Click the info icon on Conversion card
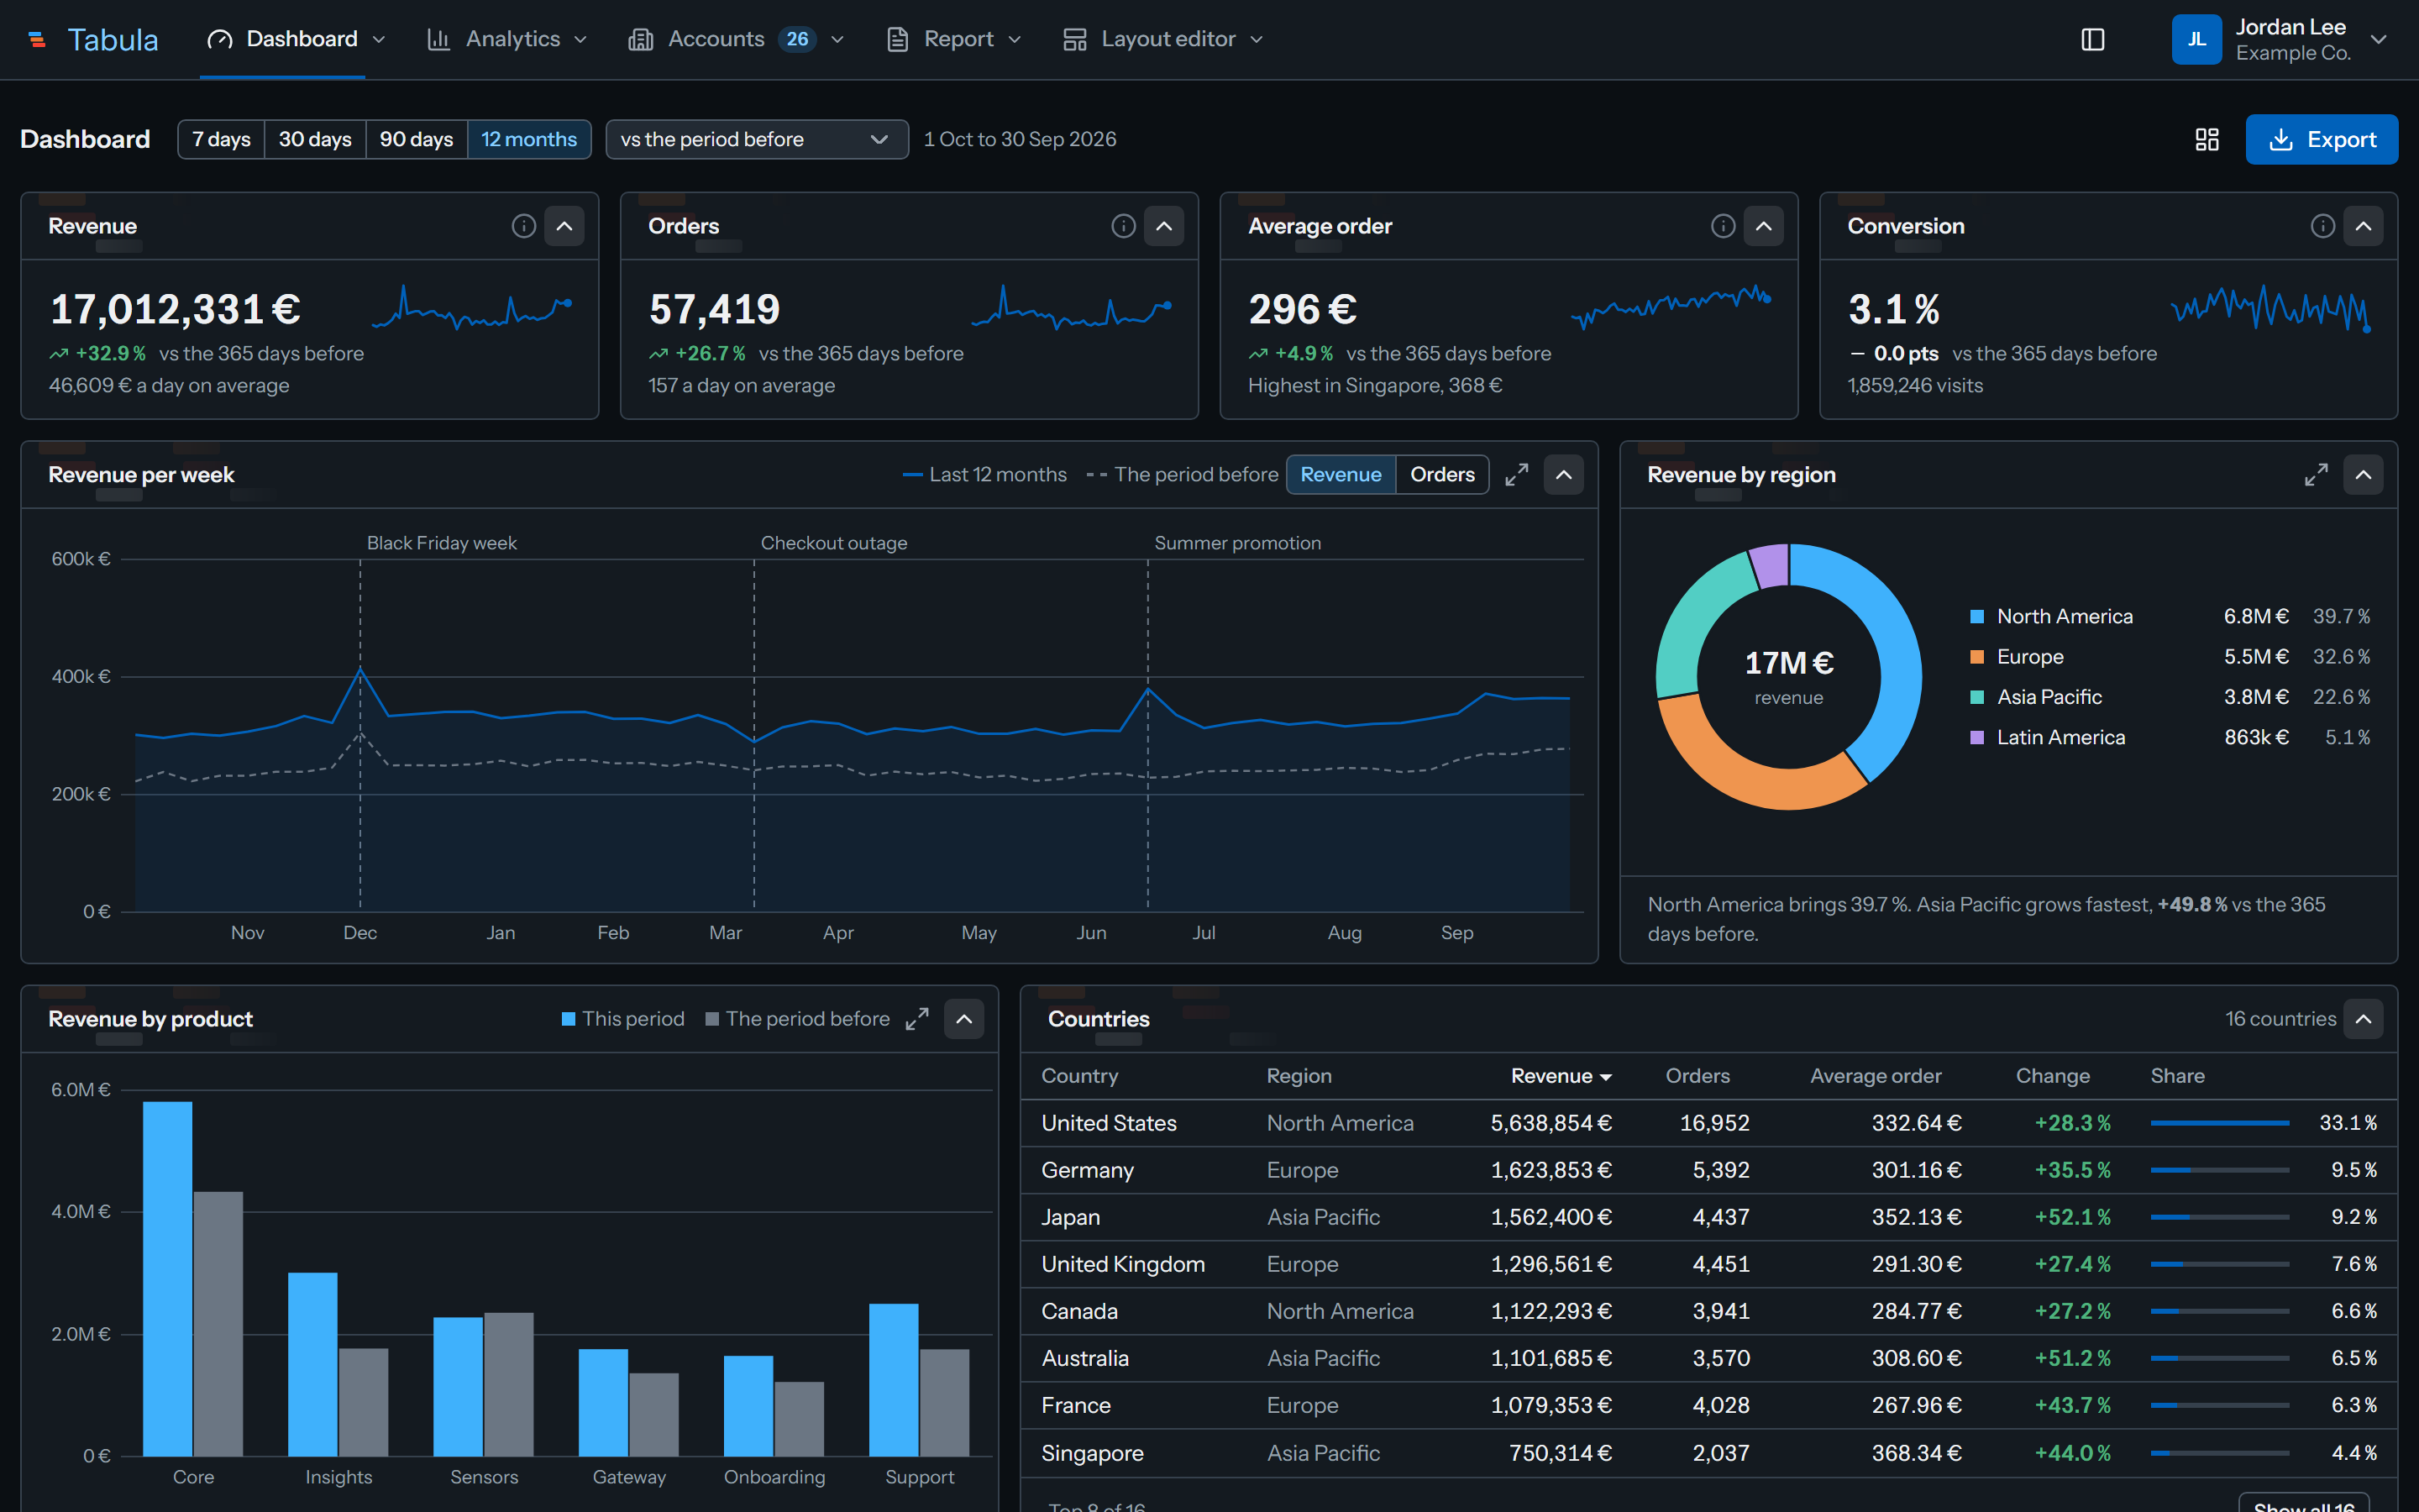 2323,226
